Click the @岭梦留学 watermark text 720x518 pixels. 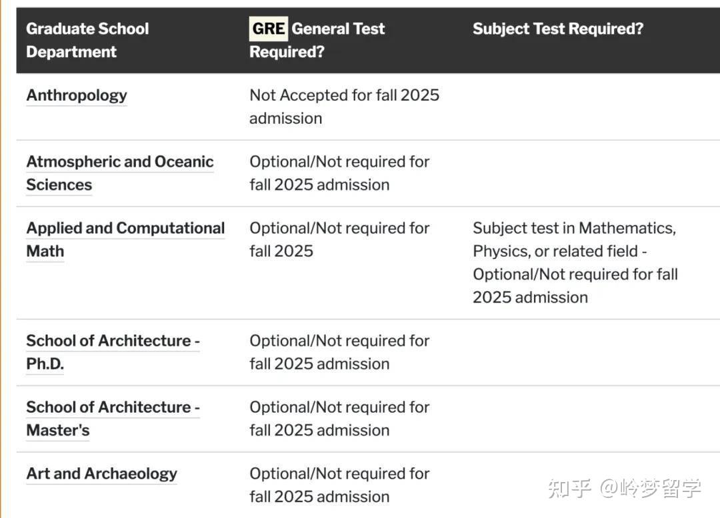tap(651, 488)
